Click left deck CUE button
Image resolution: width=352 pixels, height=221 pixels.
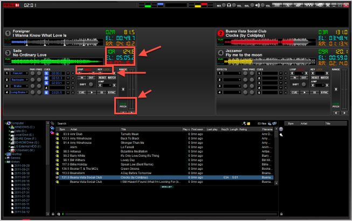coord(82,92)
